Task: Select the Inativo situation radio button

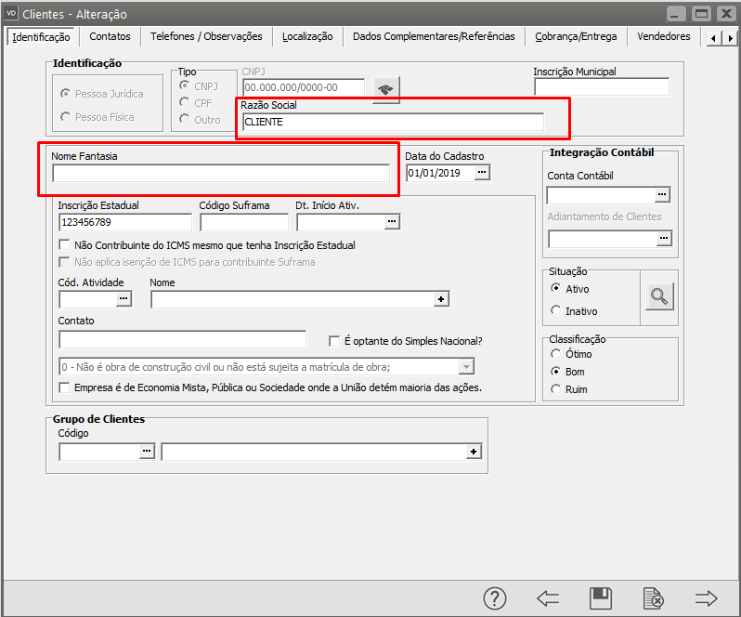Action: [x=556, y=311]
